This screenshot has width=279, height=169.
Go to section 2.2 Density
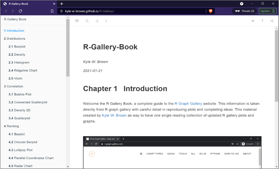(17, 55)
